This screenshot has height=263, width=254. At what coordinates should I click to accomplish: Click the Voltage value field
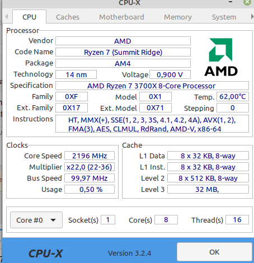click(170, 74)
